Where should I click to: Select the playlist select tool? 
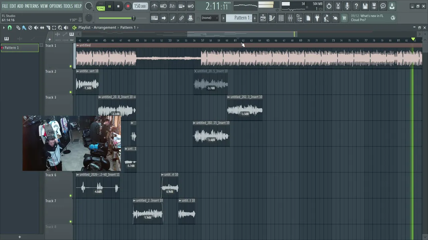pos(54,28)
